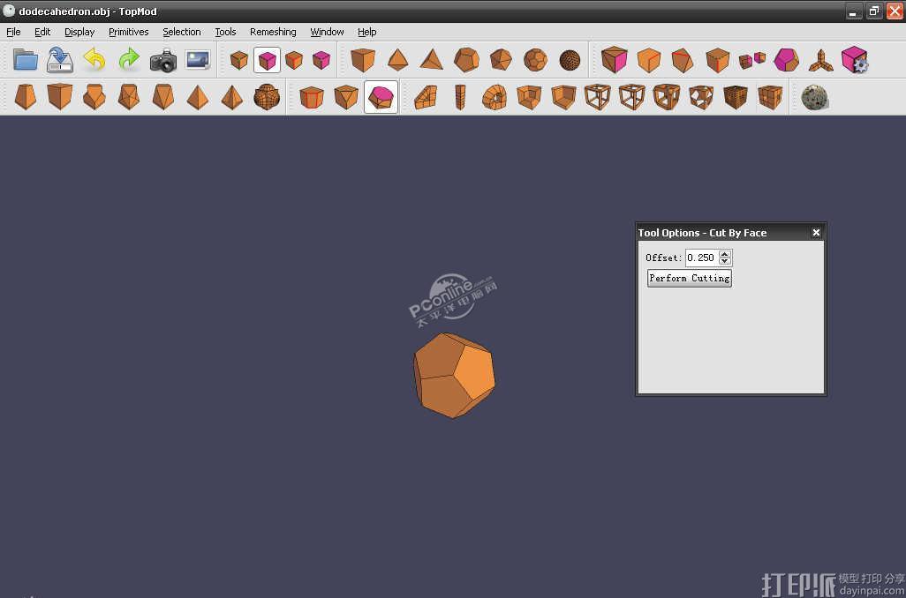Viewport: 906px width, 598px height.
Task: Click the Menger sponge cube icon
Action: tap(770, 97)
